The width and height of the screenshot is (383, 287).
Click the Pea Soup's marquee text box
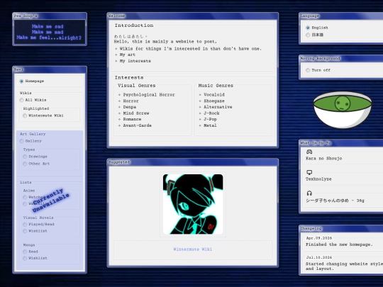coord(50,32)
